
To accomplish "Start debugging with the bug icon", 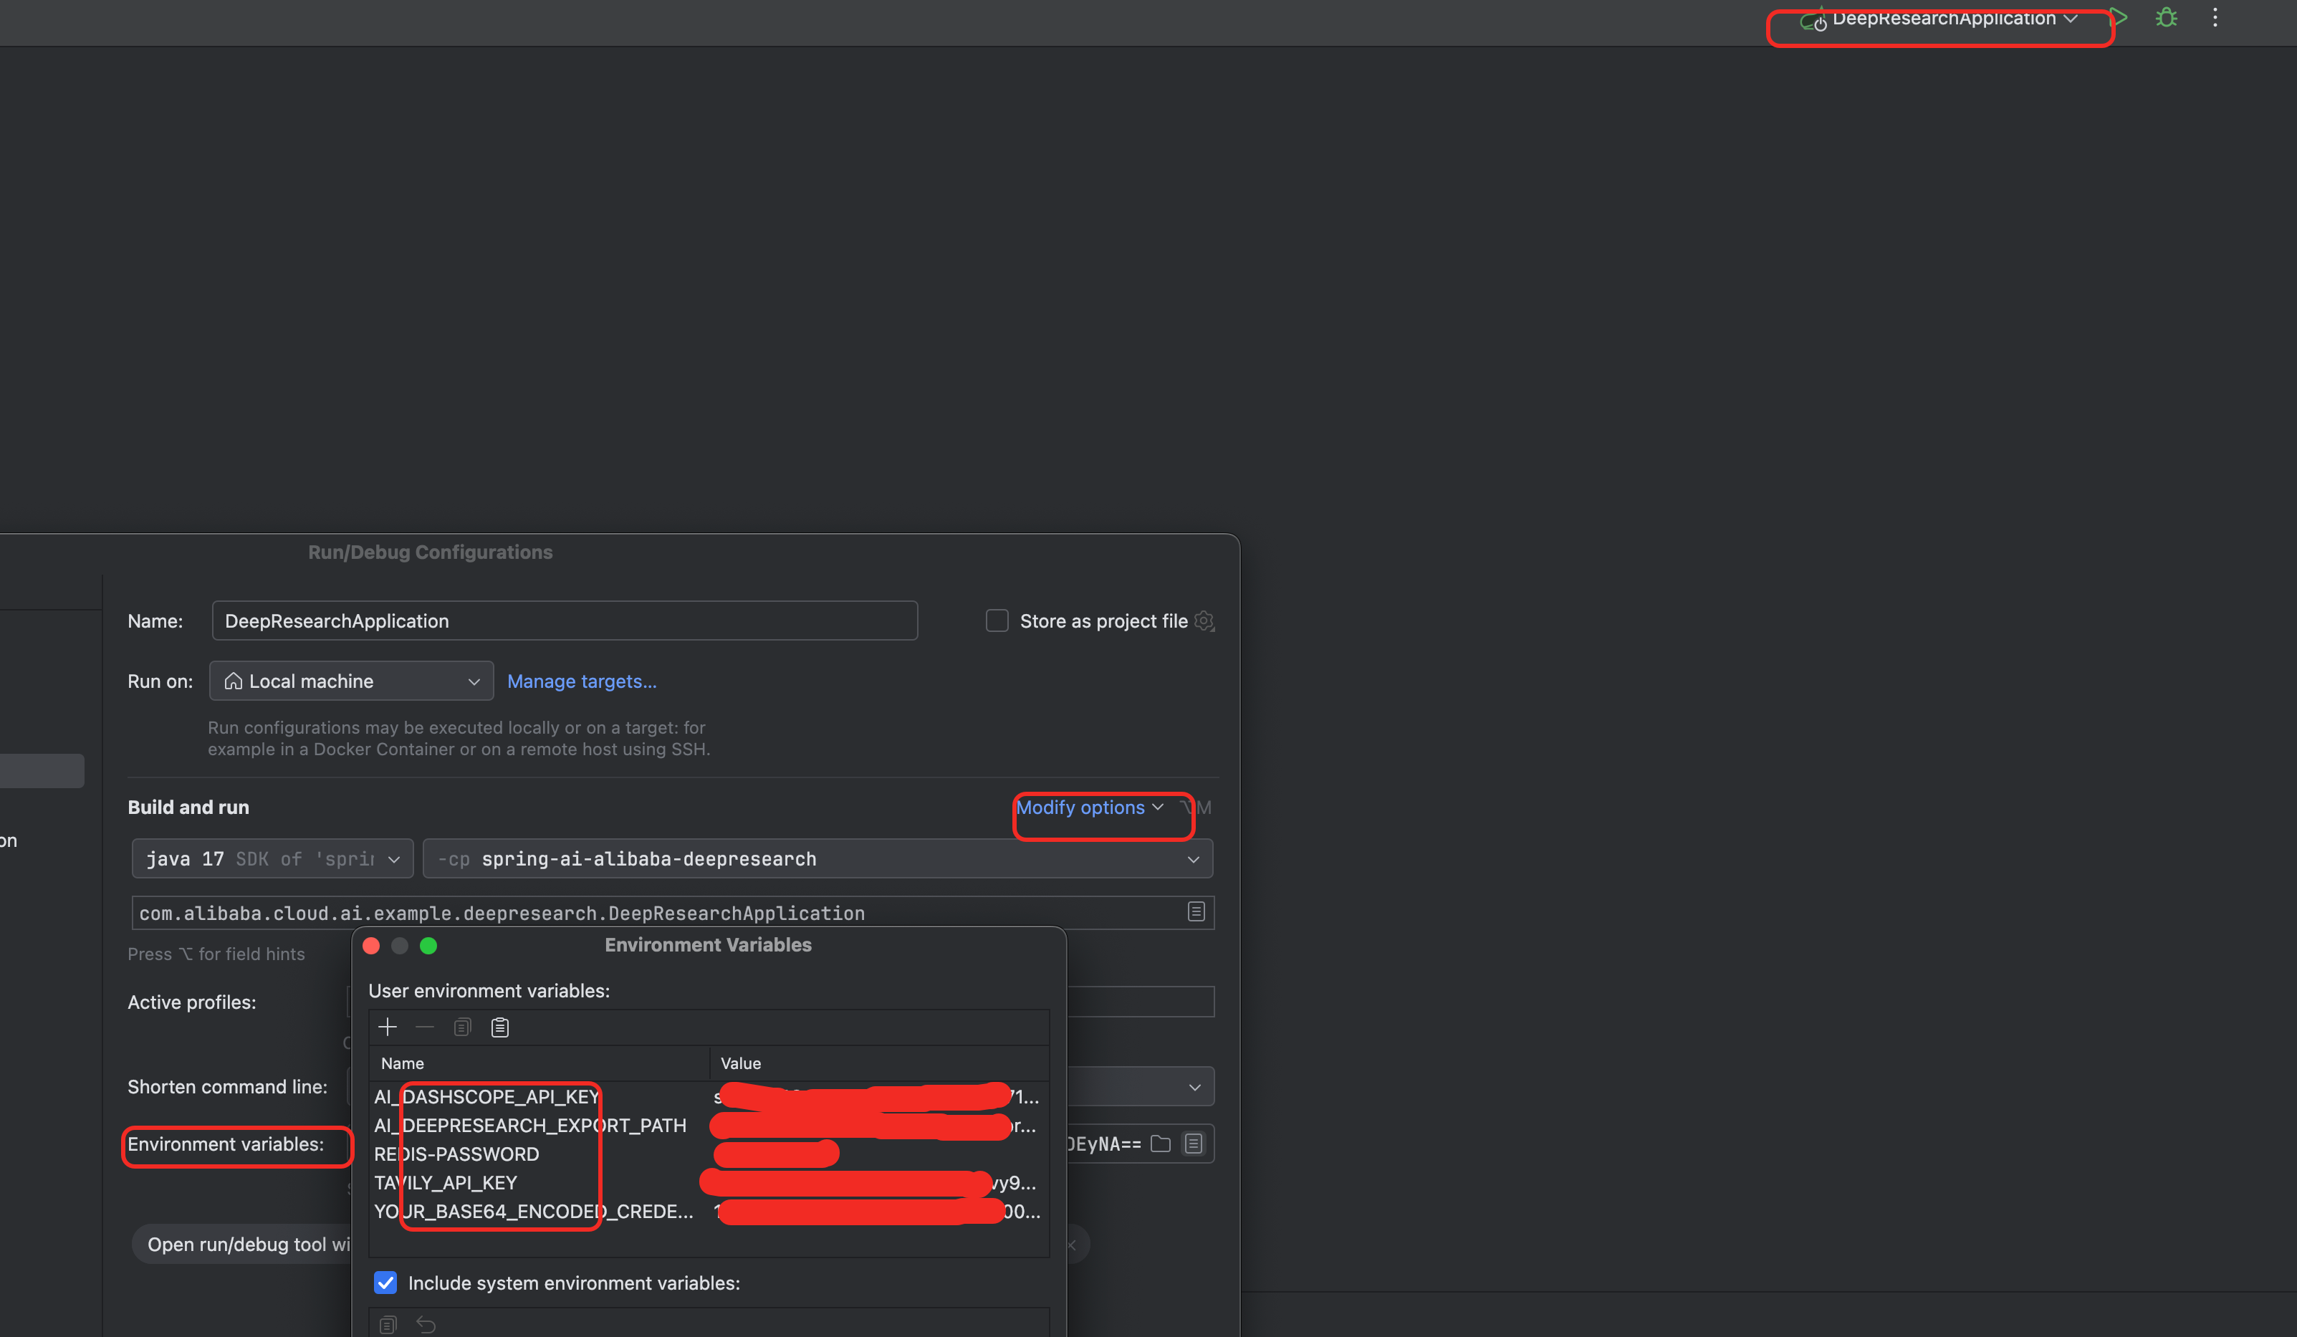I will tap(2167, 17).
